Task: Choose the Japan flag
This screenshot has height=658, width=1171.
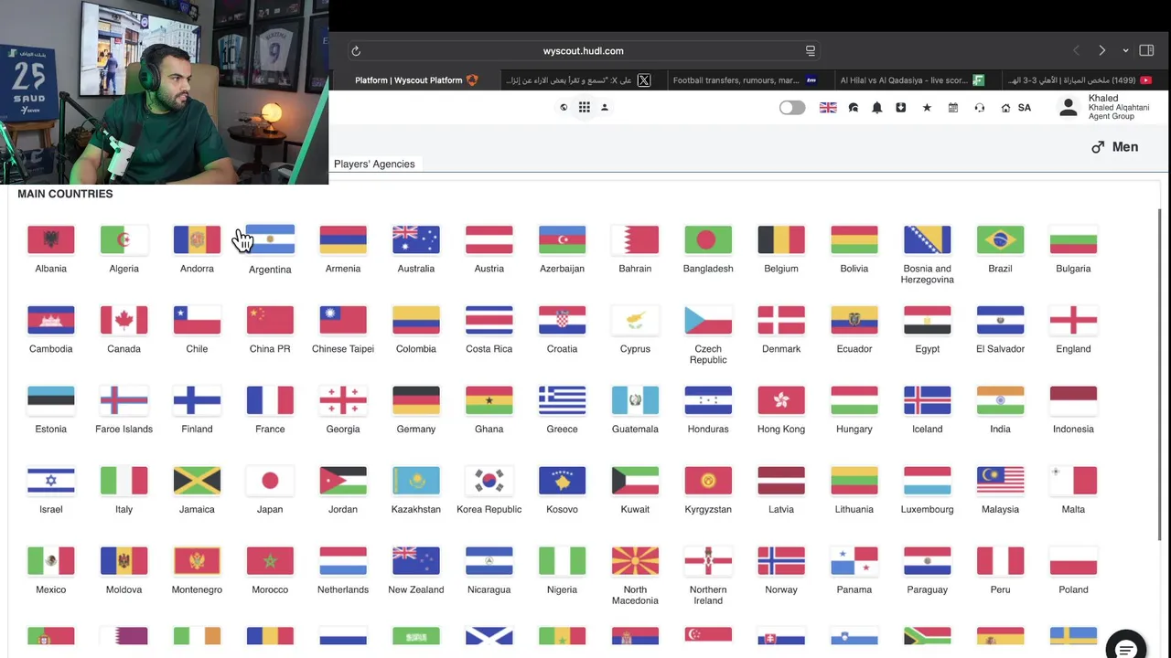Action: point(270,481)
